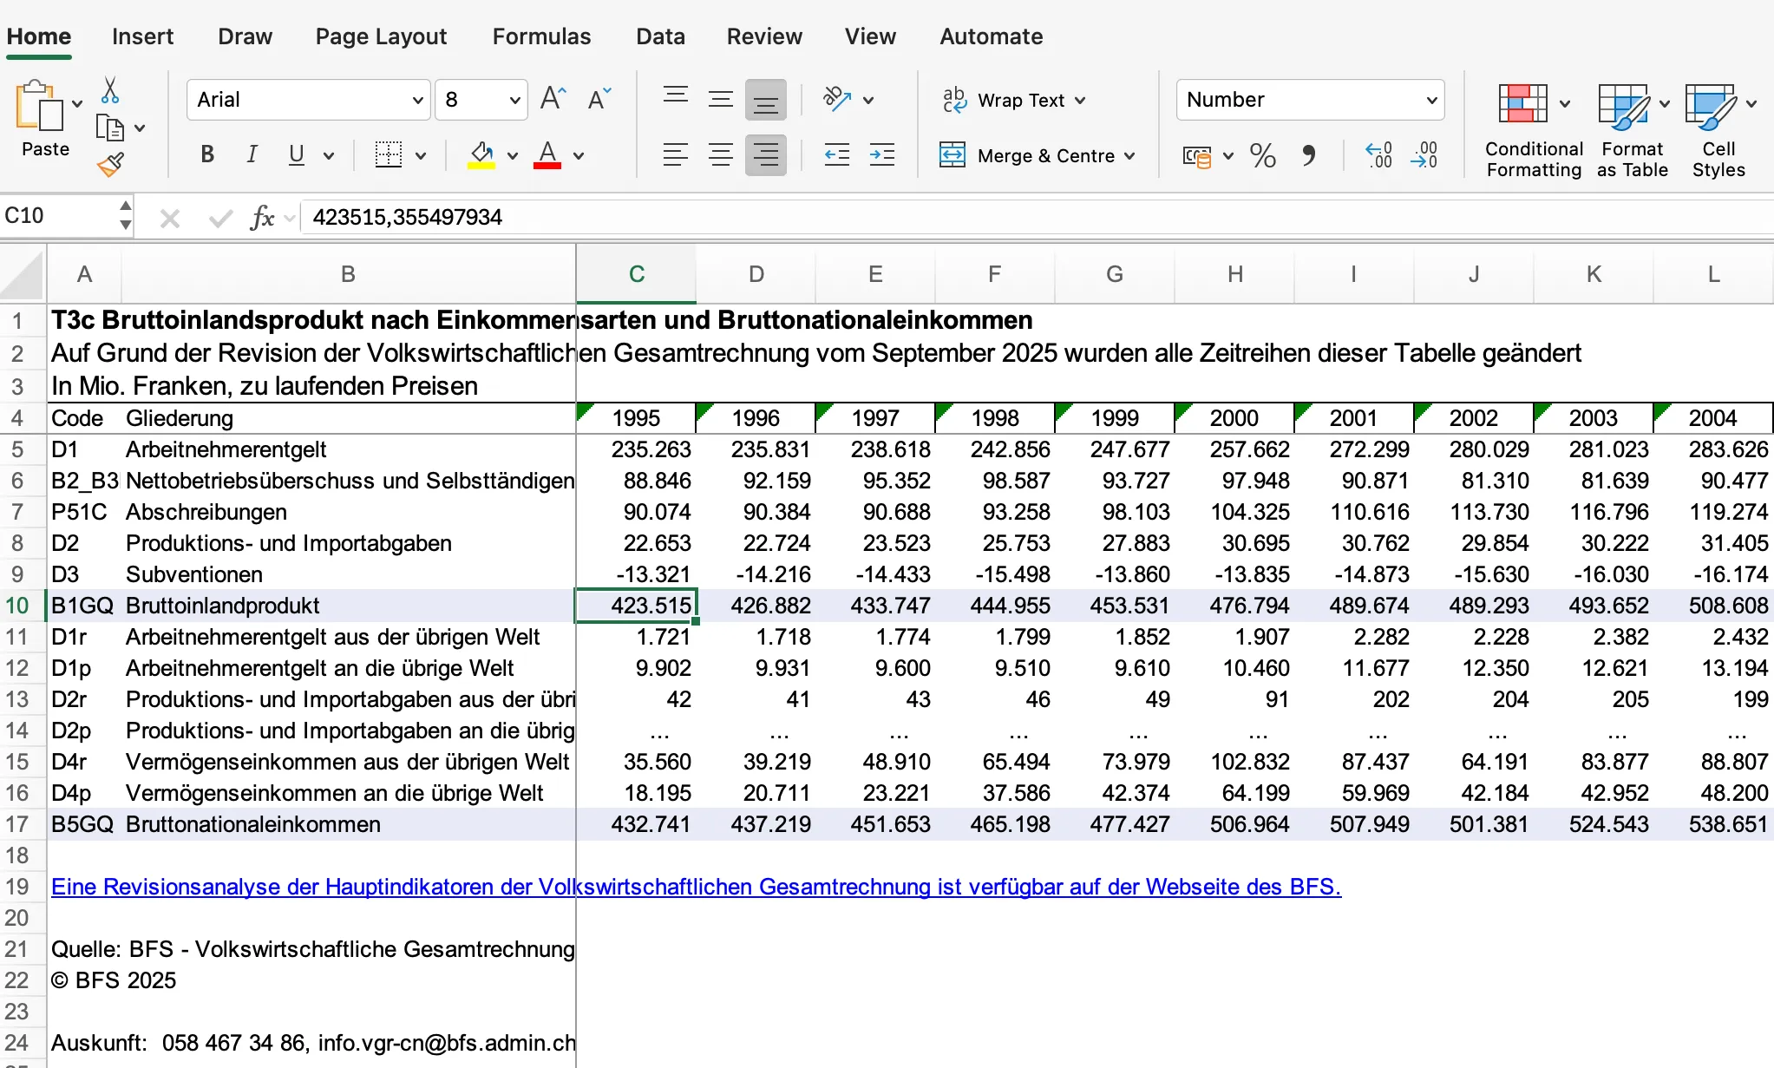The height and width of the screenshot is (1068, 1774).
Task: Open the Revisionsanalyse BFS hyperlink
Action: click(x=694, y=887)
